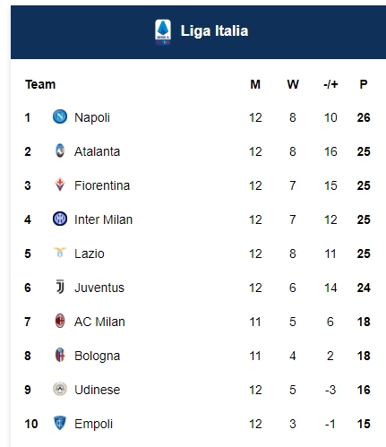Click the Team column header

click(40, 84)
